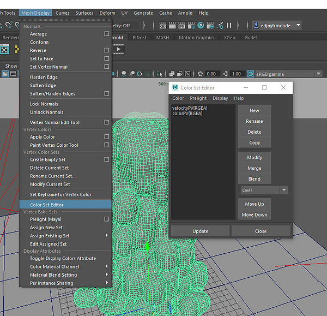Open the Deform menu
The height and width of the screenshot is (316, 327).
click(107, 13)
